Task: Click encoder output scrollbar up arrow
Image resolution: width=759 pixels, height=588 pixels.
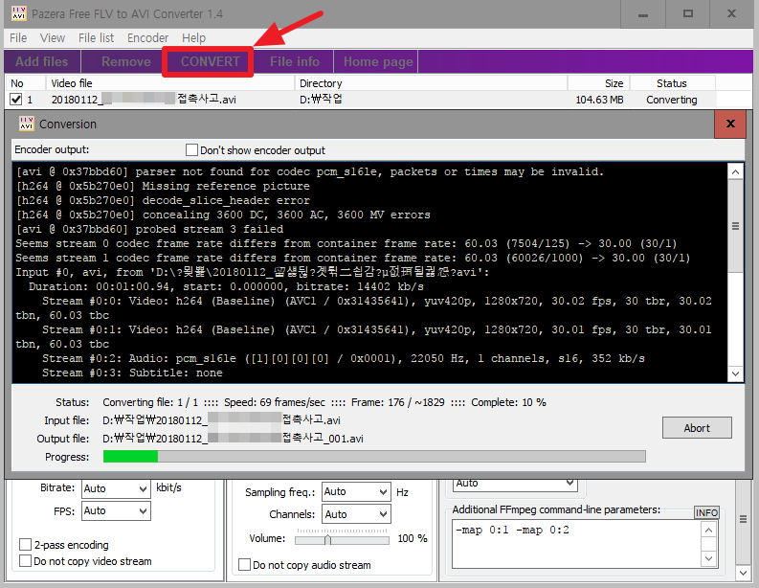Action: (735, 172)
